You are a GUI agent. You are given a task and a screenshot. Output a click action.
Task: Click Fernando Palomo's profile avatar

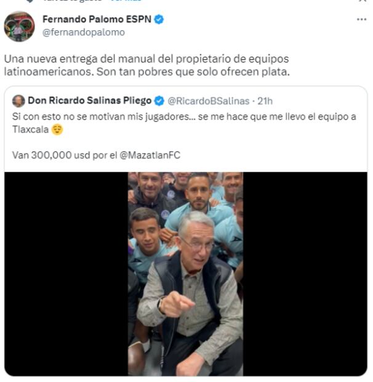(x=20, y=26)
